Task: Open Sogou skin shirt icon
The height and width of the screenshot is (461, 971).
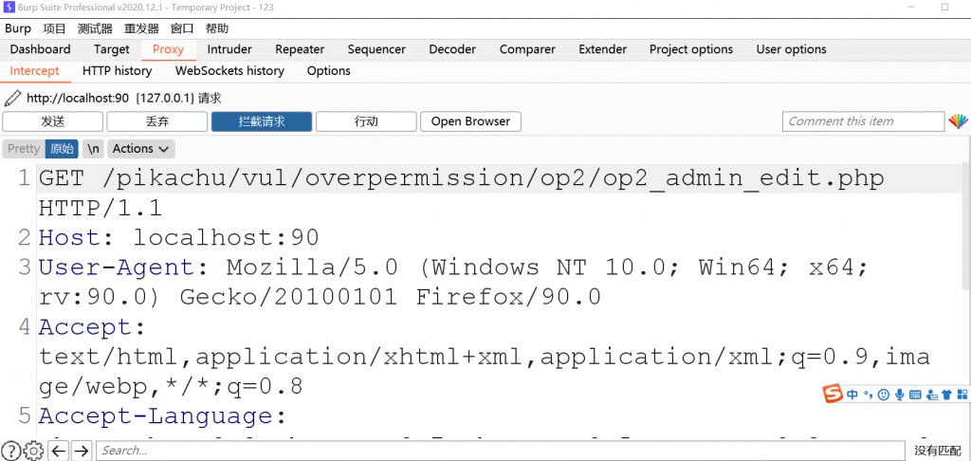Action: coord(947,394)
